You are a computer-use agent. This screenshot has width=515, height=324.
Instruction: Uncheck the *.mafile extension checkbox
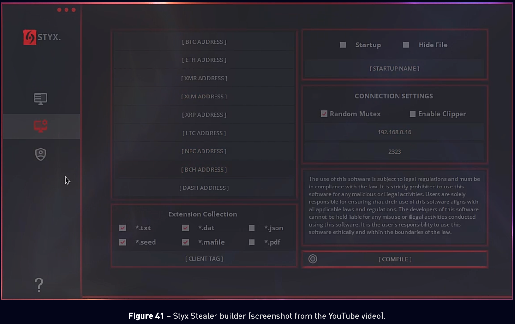point(185,242)
